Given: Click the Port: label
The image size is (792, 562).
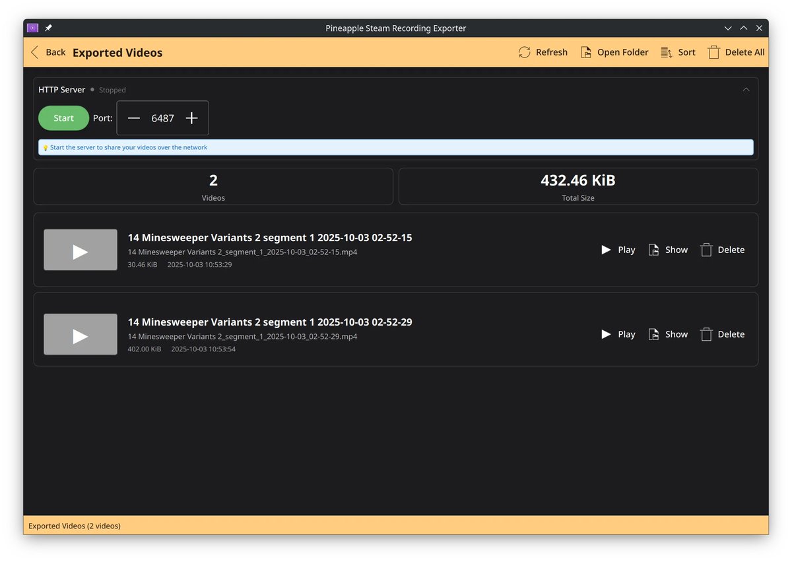Looking at the screenshot, I should [x=103, y=118].
